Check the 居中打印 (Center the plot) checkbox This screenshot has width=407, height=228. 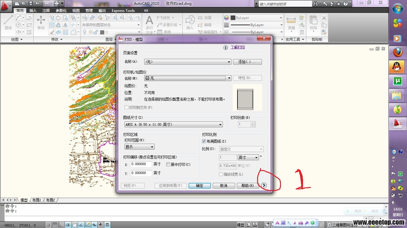point(168,164)
